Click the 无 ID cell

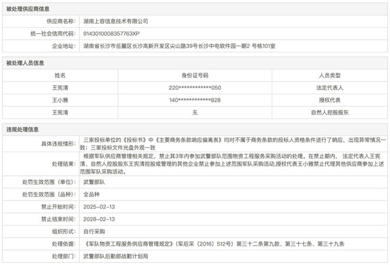(x=195, y=112)
